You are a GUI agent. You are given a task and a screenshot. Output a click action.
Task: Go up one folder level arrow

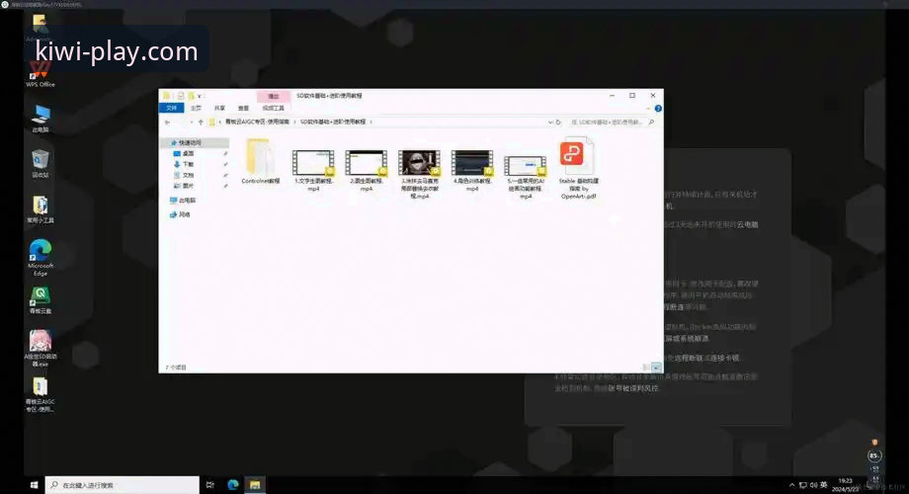[x=201, y=123]
